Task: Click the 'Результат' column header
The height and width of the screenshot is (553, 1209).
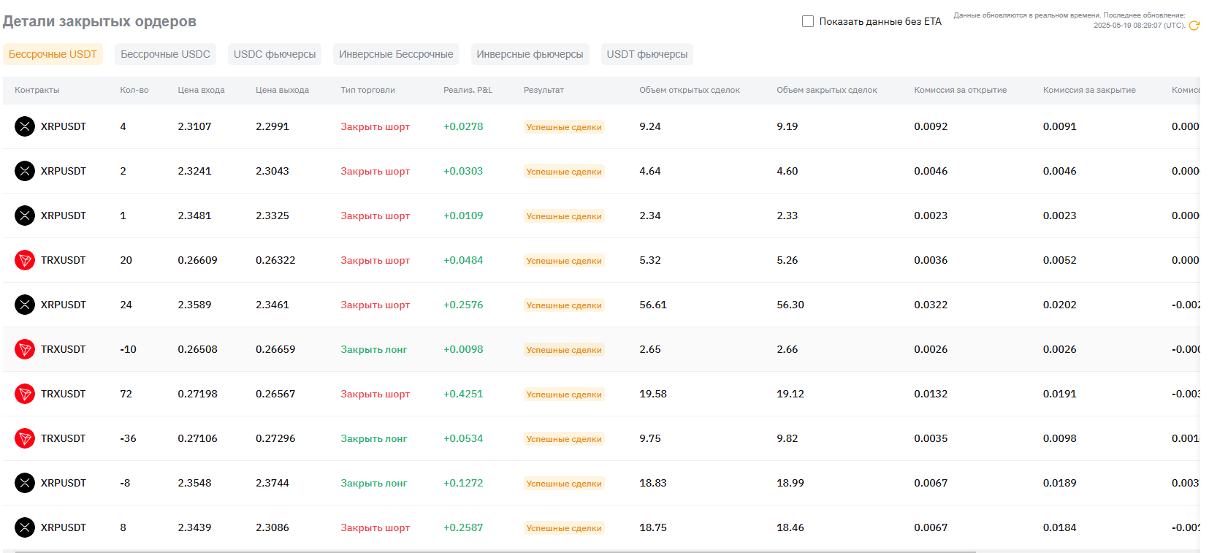Action: [x=544, y=90]
